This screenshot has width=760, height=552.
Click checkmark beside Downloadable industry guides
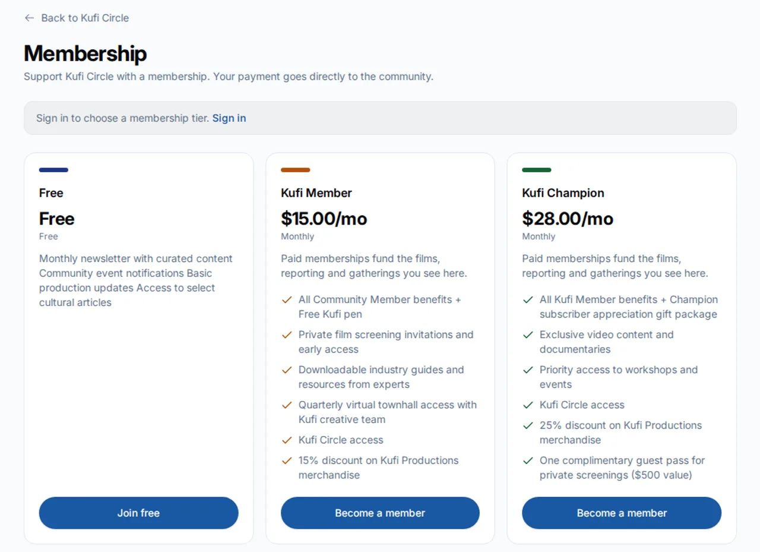(287, 370)
